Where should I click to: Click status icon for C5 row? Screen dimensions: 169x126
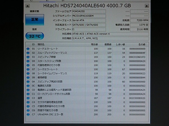coord(28,106)
